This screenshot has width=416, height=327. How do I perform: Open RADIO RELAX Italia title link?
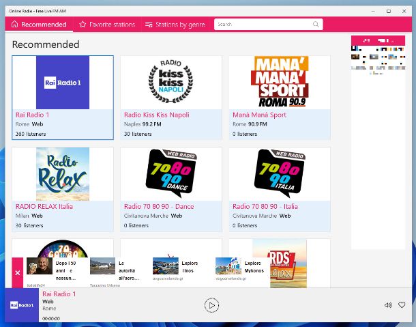click(44, 206)
